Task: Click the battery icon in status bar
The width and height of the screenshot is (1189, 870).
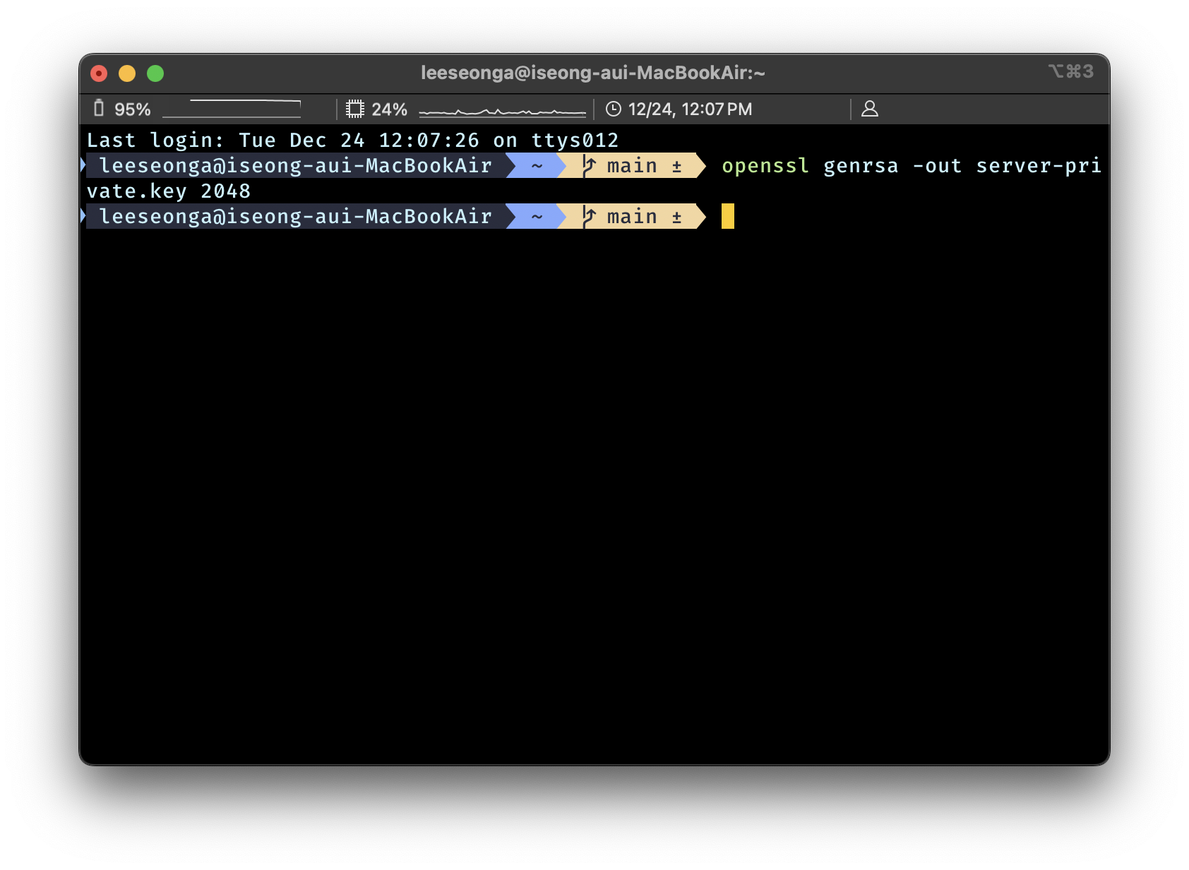Action: point(99,108)
